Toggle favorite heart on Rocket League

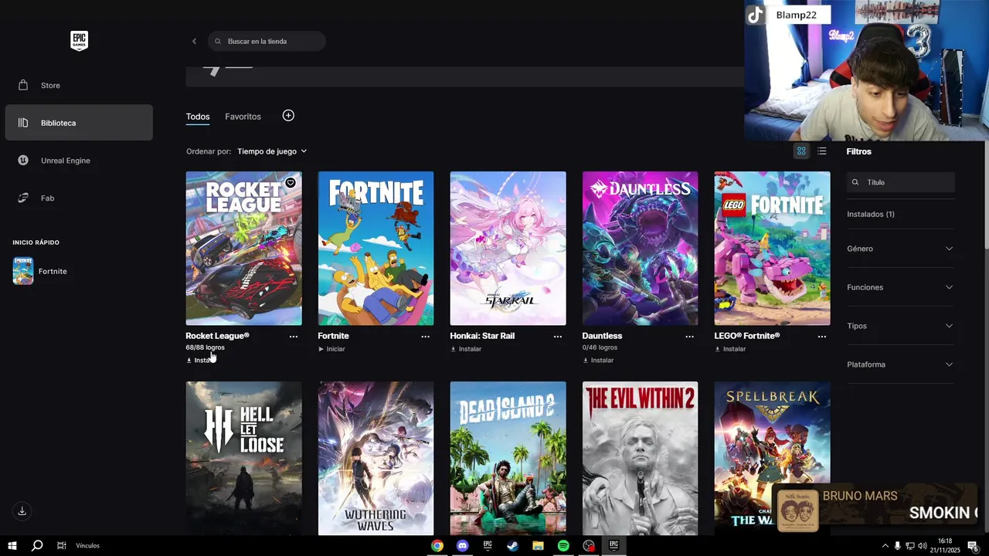[291, 183]
